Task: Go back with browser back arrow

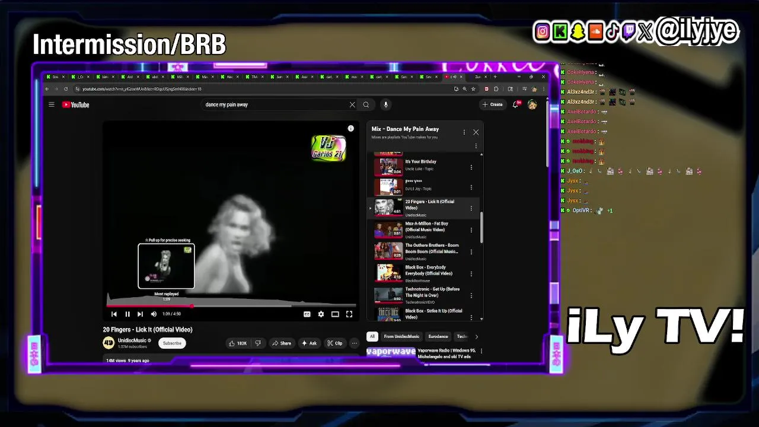Action: point(47,89)
